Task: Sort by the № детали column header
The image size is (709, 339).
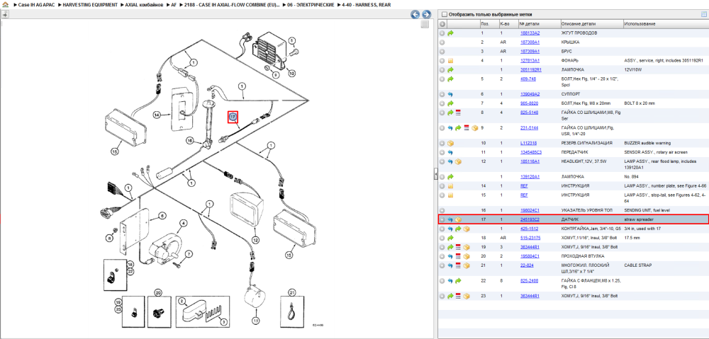Action: 539,24
